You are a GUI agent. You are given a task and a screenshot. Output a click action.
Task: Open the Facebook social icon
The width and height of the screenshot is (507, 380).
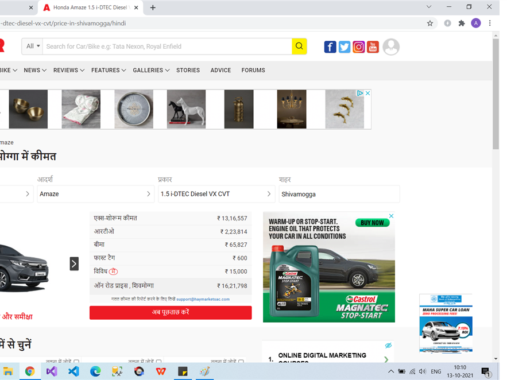click(x=330, y=47)
